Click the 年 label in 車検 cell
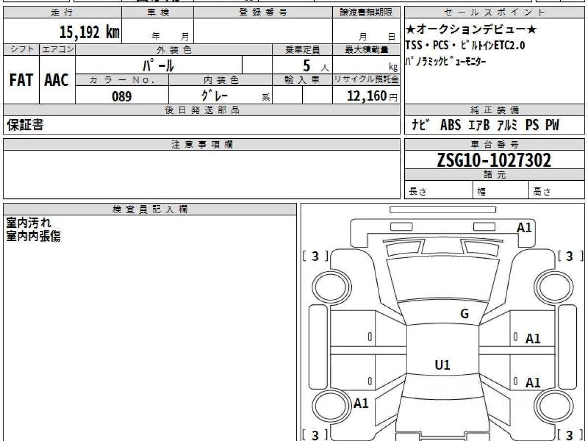 (156, 36)
